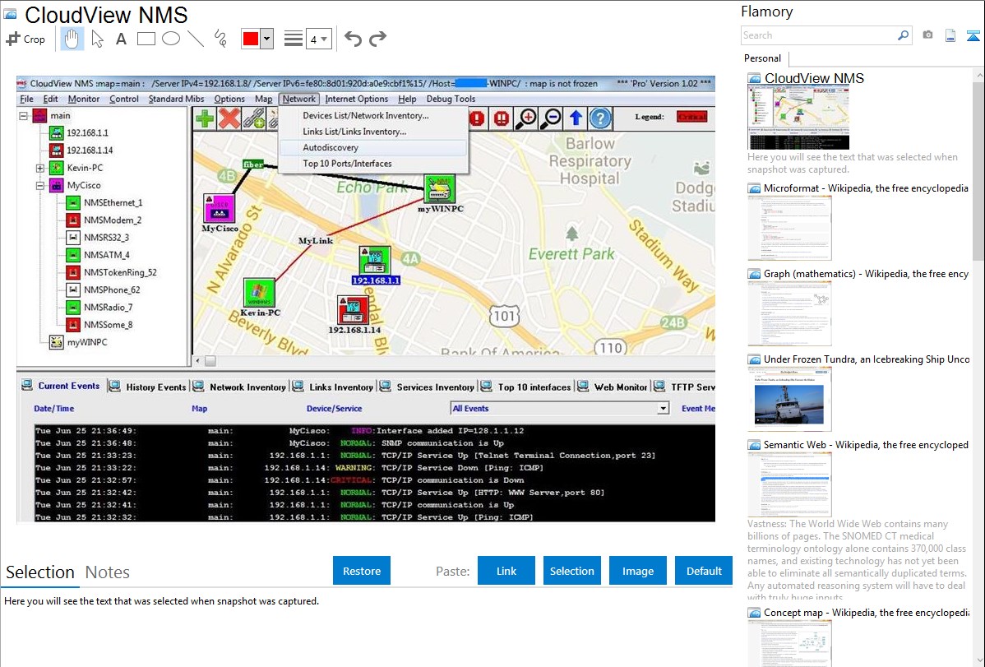Select myWINPC tree item
This screenshot has width=985, height=667.
tap(86, 342)
